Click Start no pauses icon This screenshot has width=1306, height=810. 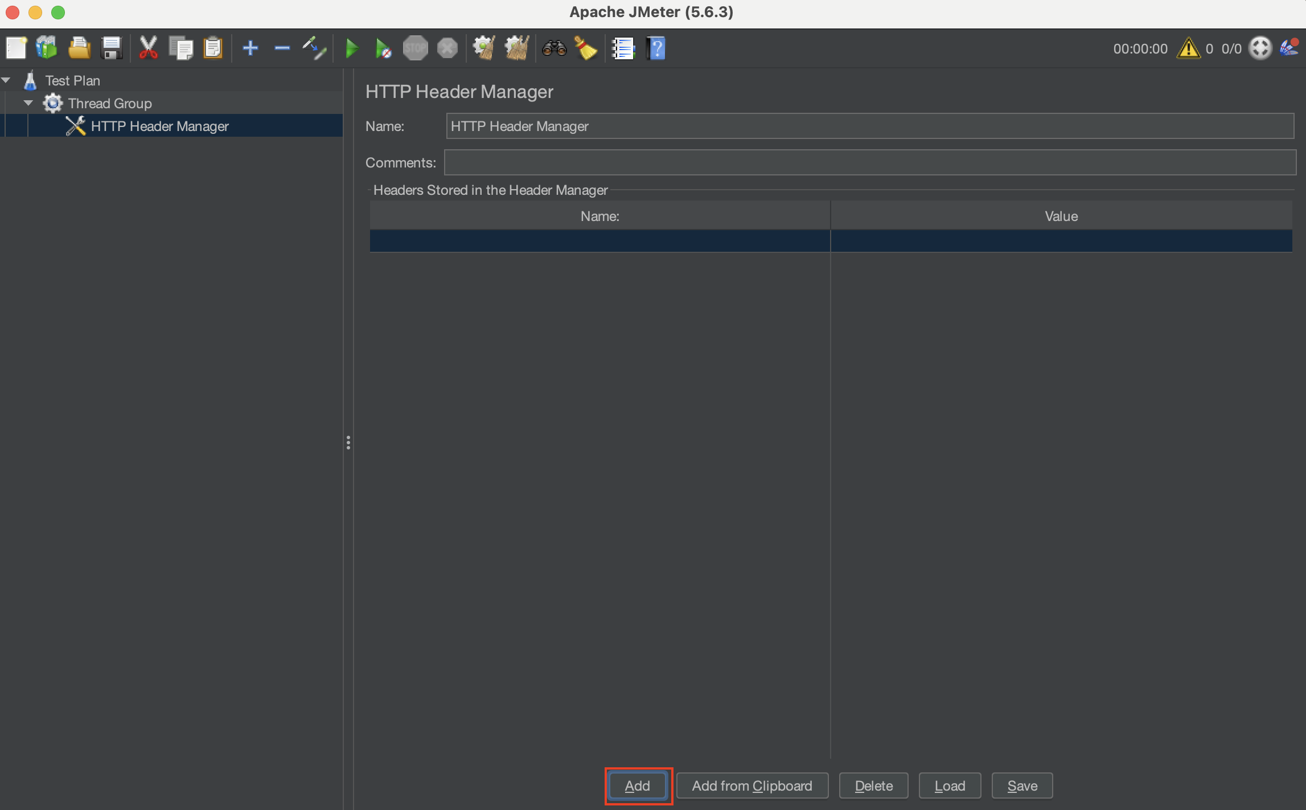click(x=383, y=48)
